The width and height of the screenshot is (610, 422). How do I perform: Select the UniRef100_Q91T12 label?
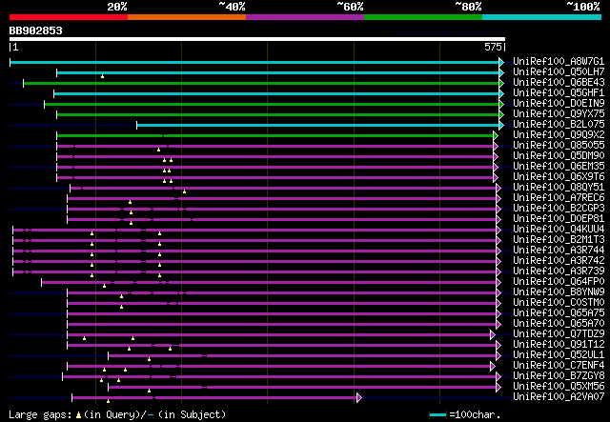pyautogui.click(x=559, y=345)
